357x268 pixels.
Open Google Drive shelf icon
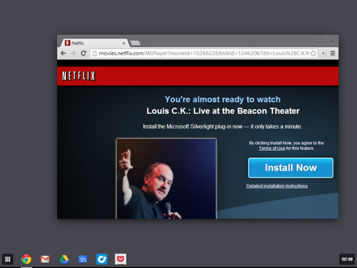(64, 259)
